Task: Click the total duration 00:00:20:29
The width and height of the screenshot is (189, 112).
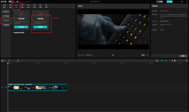Action: [89, 55]
